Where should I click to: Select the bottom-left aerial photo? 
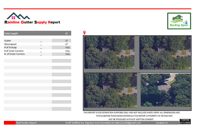coord(110,90)
